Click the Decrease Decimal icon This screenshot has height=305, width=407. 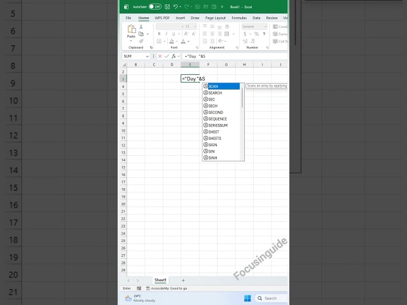tap(252, 41)
